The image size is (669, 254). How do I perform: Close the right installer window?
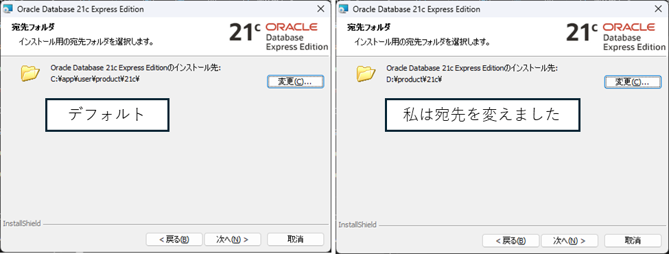[657, 9]
